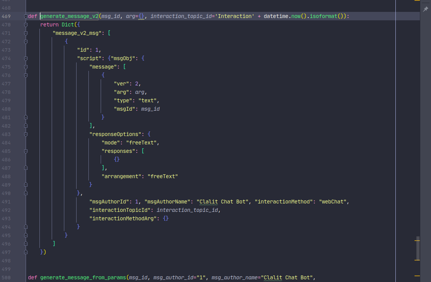
Task: Click the fold end marker on line 490
Action: (26, 193)
